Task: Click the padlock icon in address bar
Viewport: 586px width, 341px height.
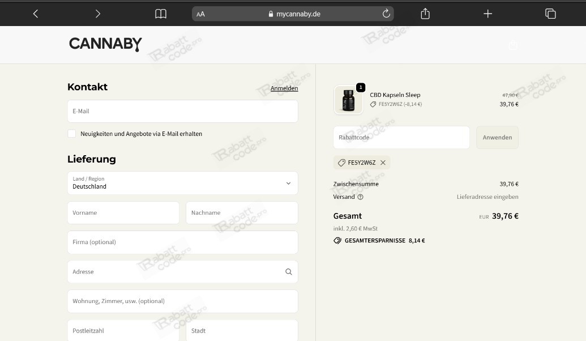Action: [x=271, y=14]
